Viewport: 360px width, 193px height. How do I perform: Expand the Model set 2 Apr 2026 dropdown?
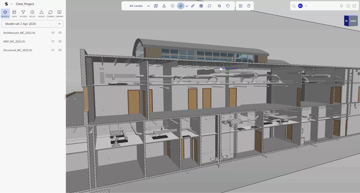click(32, 24)
